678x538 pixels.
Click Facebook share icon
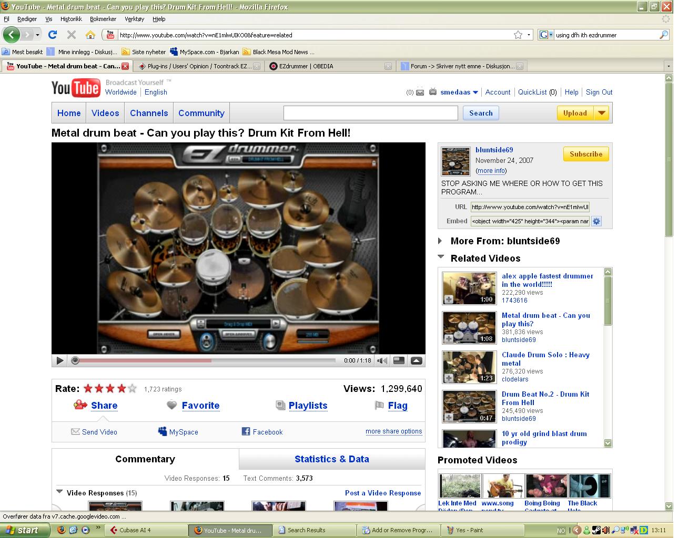pyautogui.click(x=246, y=431)
